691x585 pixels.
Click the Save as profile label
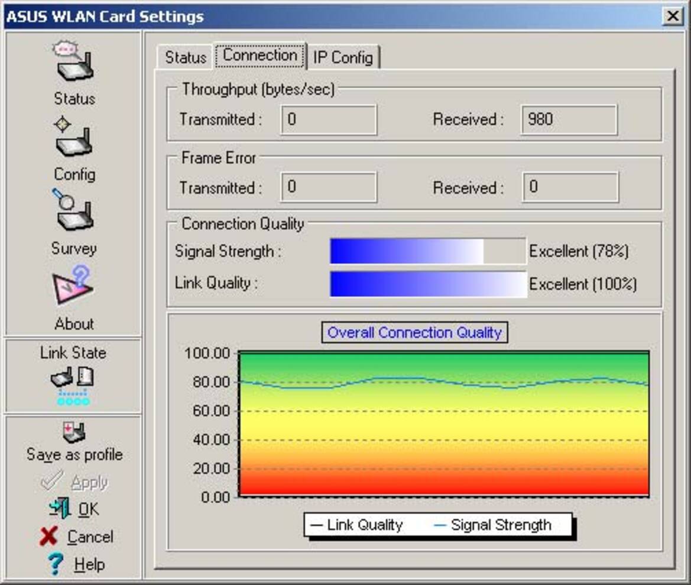74,454
